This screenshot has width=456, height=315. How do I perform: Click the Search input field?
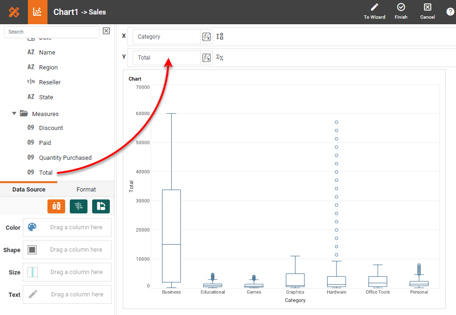52,32
